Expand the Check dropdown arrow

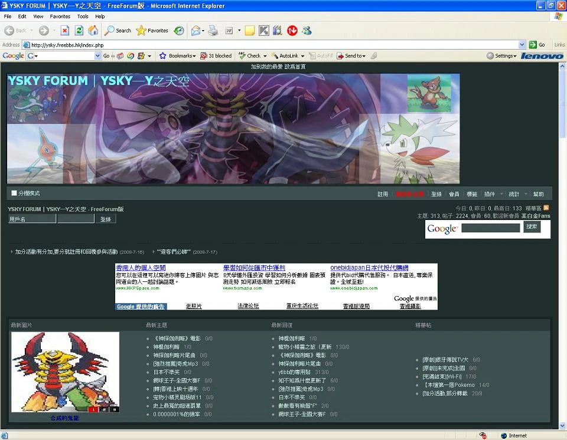[x=265, y=56]
